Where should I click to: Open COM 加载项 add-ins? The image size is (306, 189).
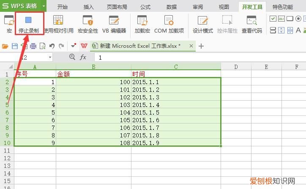[169, 24]
